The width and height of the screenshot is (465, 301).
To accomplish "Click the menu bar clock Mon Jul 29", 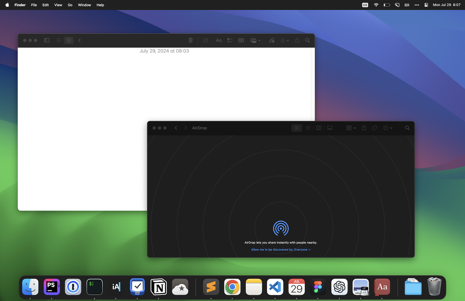I will [447, 5].
